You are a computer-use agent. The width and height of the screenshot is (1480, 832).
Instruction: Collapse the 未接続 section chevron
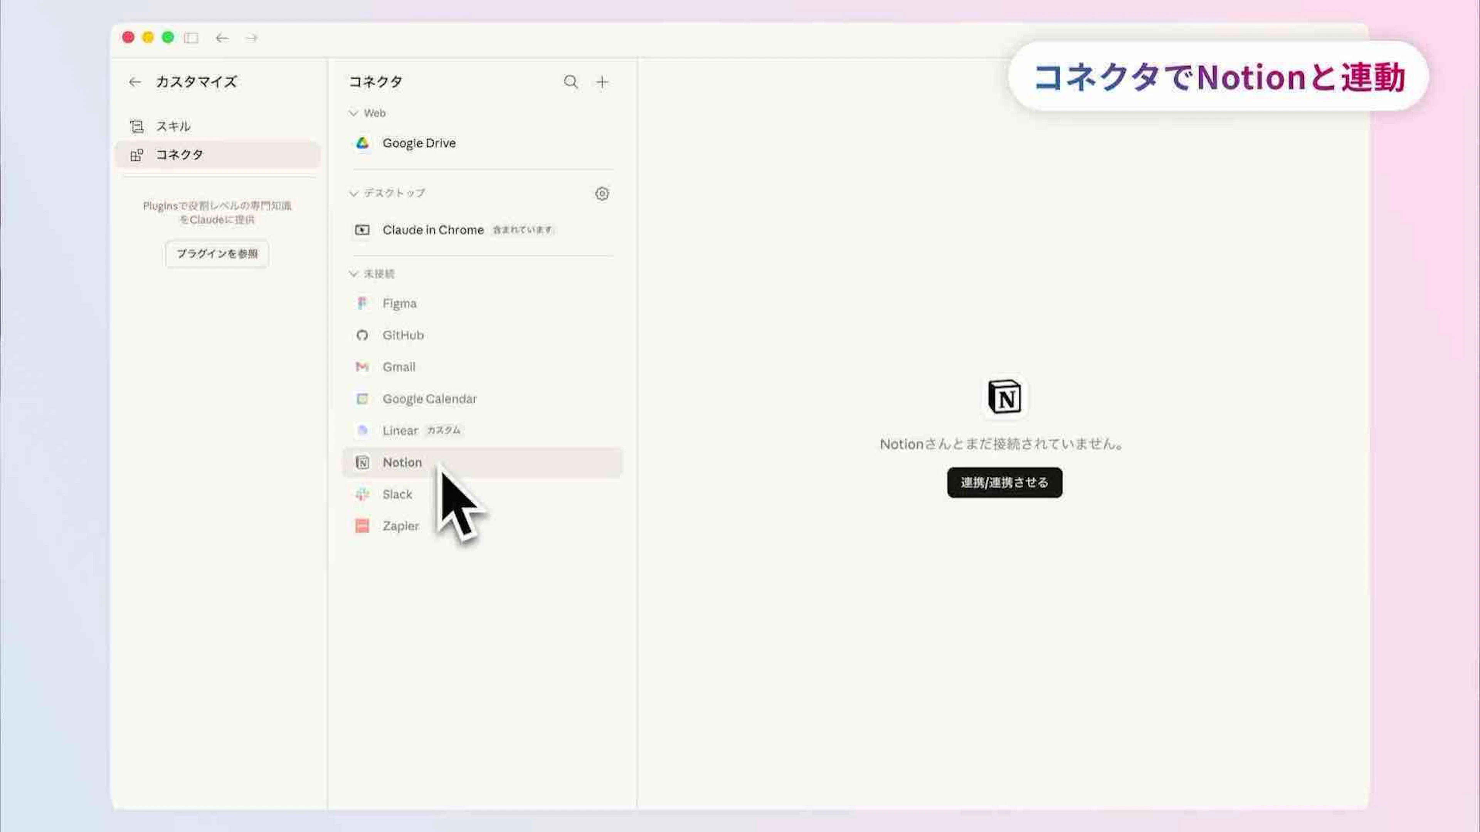tap(353, 274)
